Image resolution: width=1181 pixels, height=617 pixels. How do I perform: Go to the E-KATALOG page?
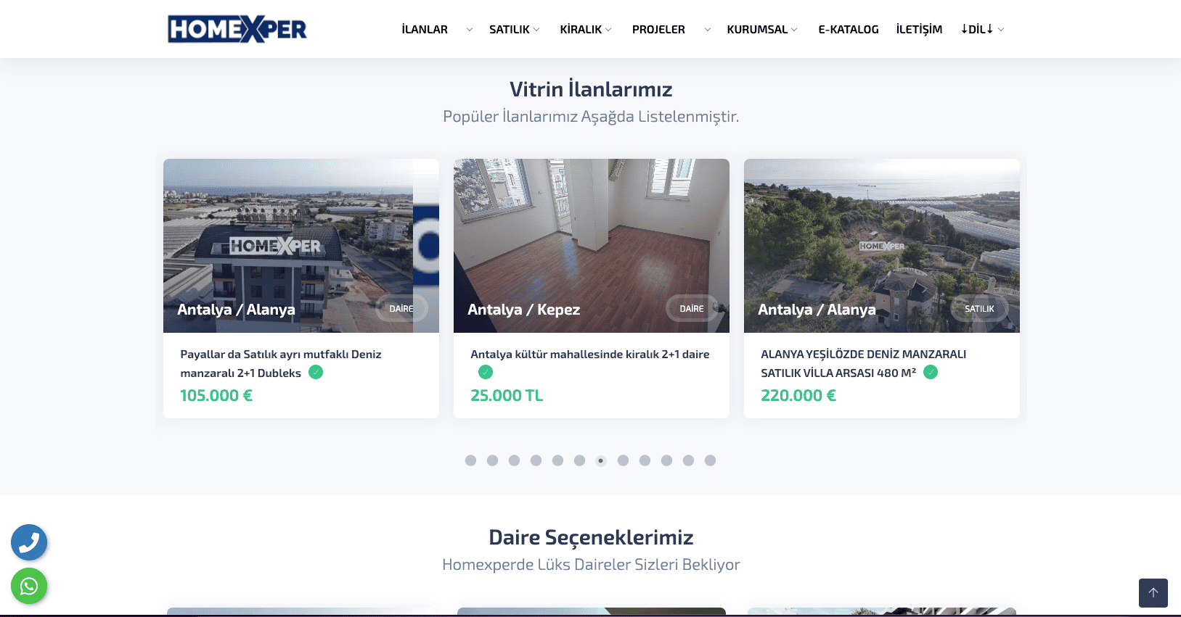coord(849,30)
